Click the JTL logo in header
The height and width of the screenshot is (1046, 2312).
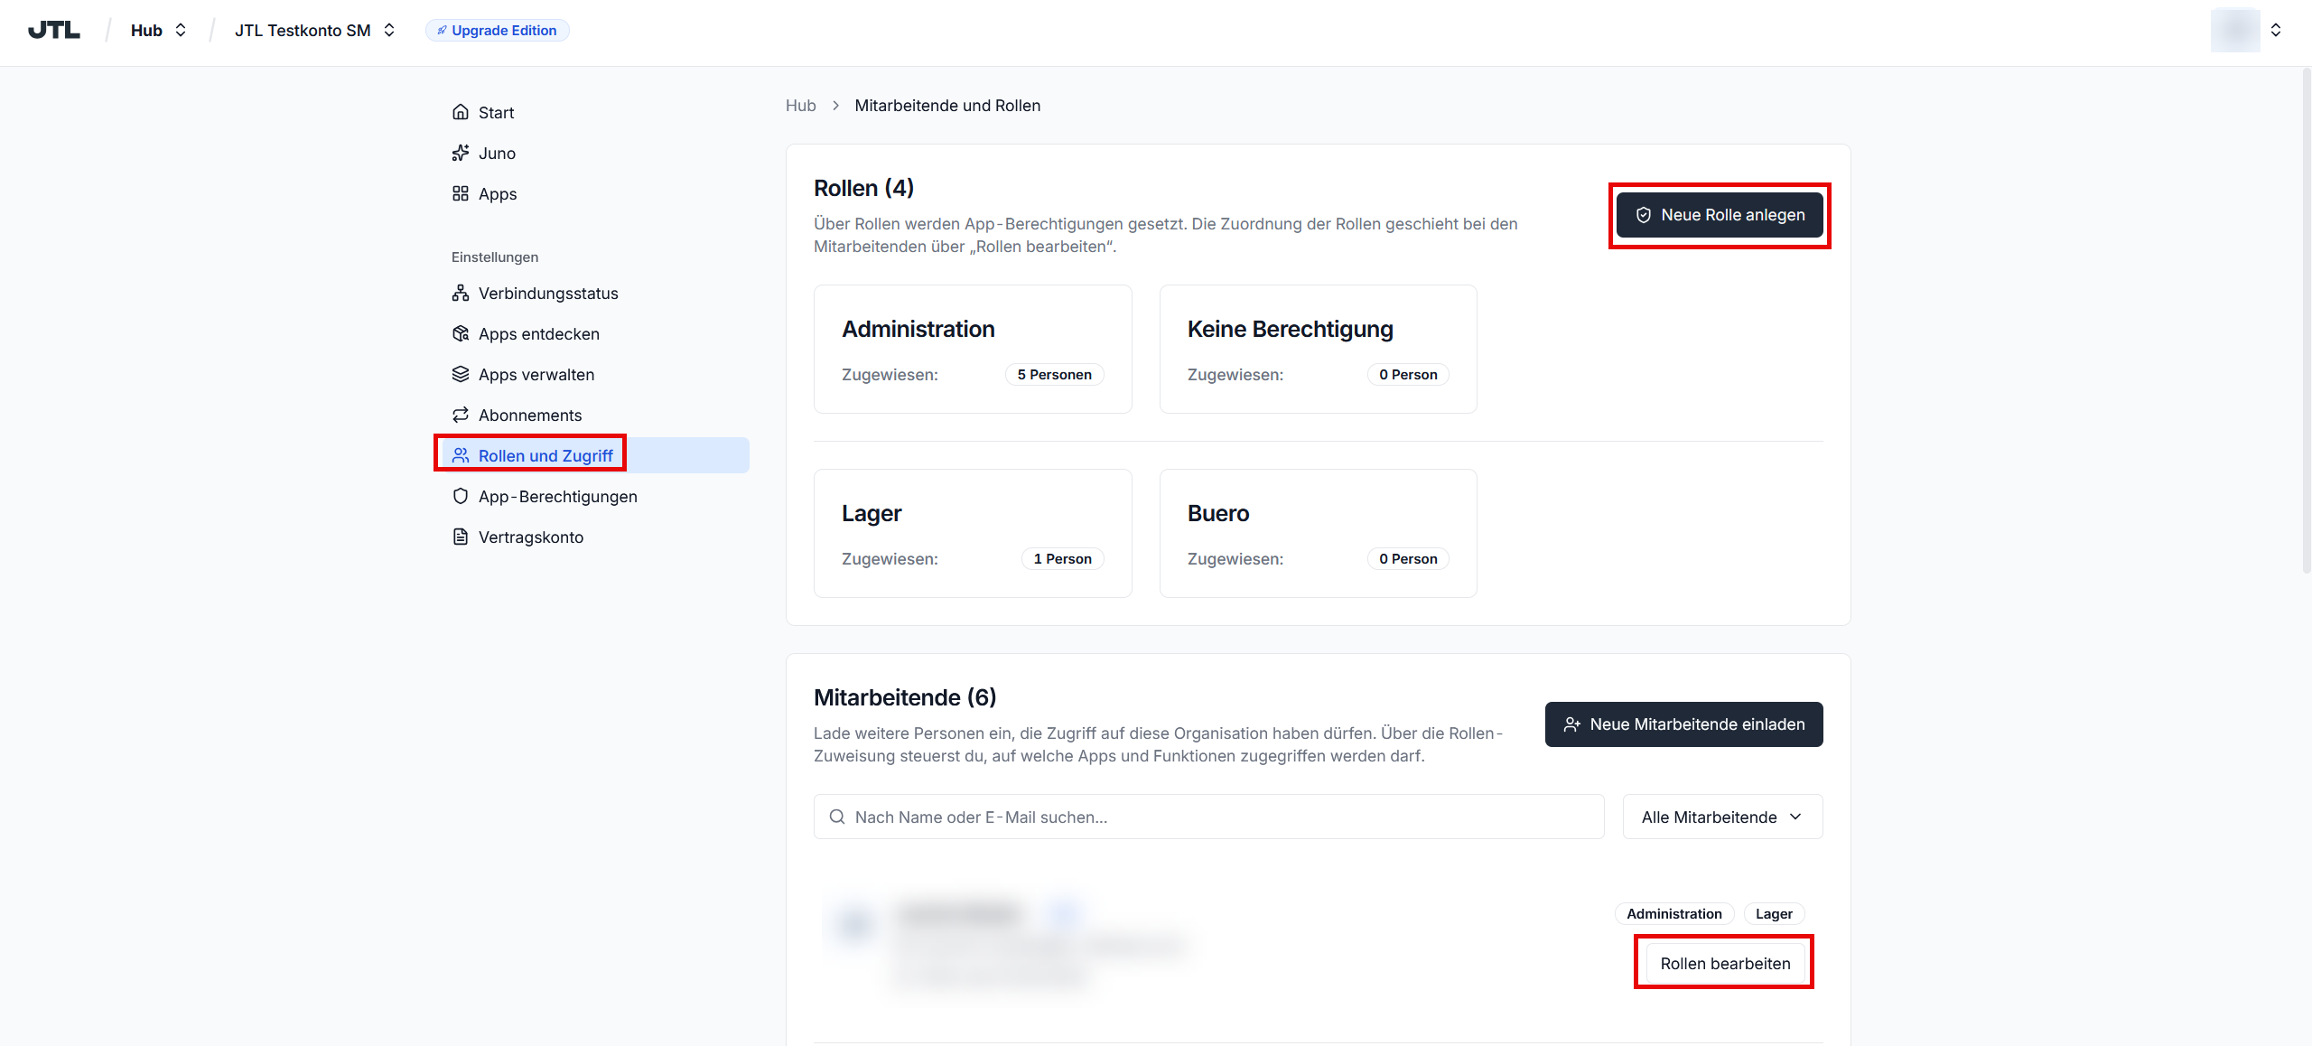pos(54,30)
